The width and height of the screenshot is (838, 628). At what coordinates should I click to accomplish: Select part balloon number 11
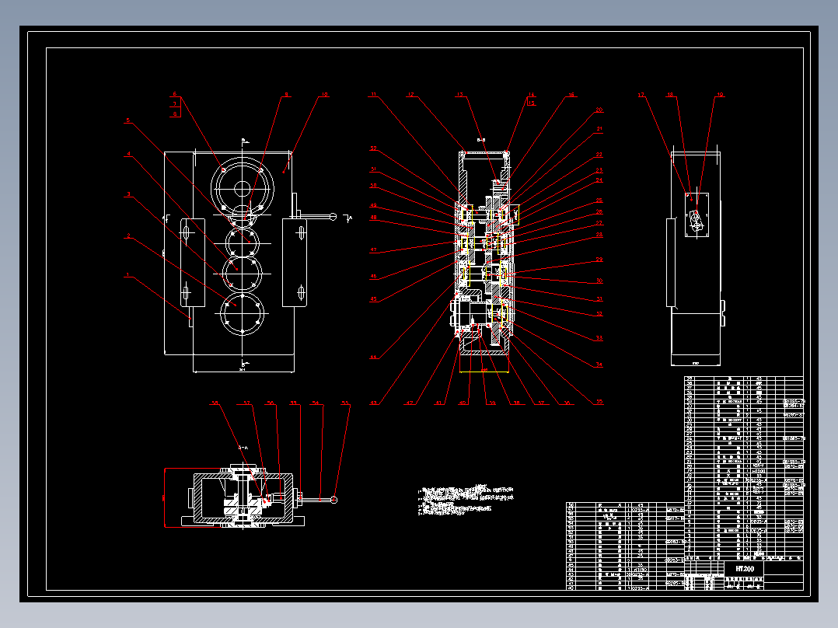click(374, 95)
